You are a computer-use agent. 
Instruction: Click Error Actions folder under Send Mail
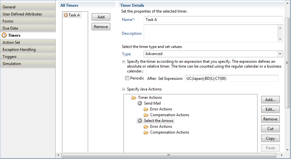pos(146,109)
